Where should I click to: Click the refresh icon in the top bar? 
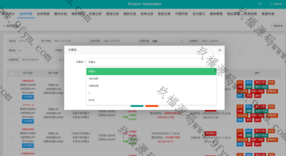(x=260, y=4)
